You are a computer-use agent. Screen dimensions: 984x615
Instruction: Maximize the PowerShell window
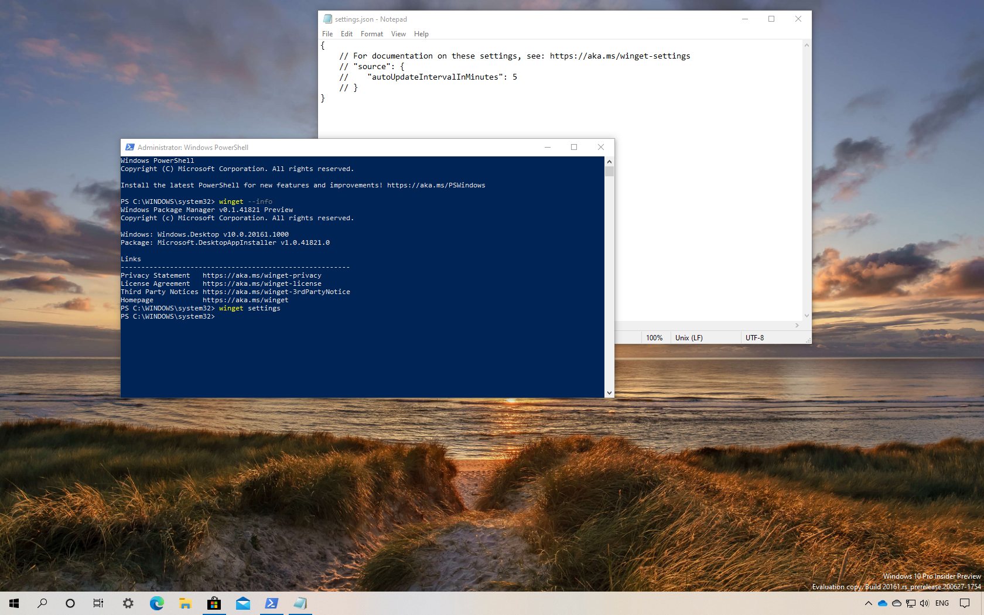574,147
